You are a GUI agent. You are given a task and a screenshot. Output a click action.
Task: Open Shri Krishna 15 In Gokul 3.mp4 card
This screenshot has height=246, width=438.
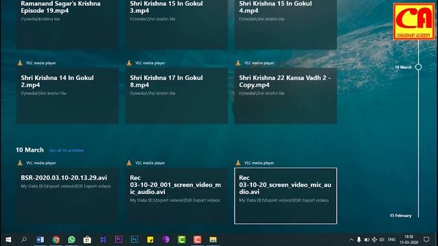(177, 25)
